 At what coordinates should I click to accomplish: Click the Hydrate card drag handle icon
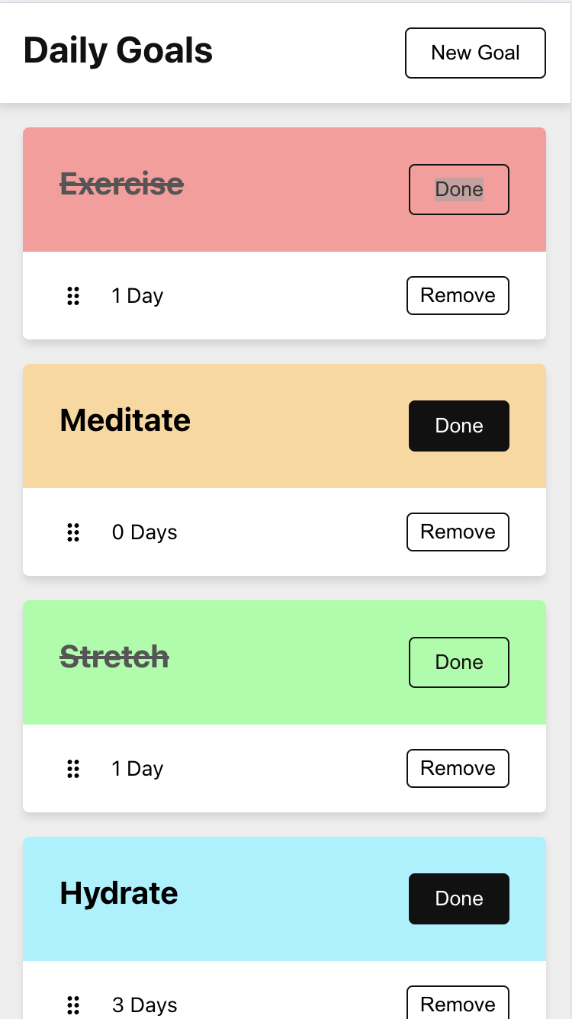(73, 1005)
